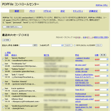Open the マグネット (Magnets) tab

(47, 11)
